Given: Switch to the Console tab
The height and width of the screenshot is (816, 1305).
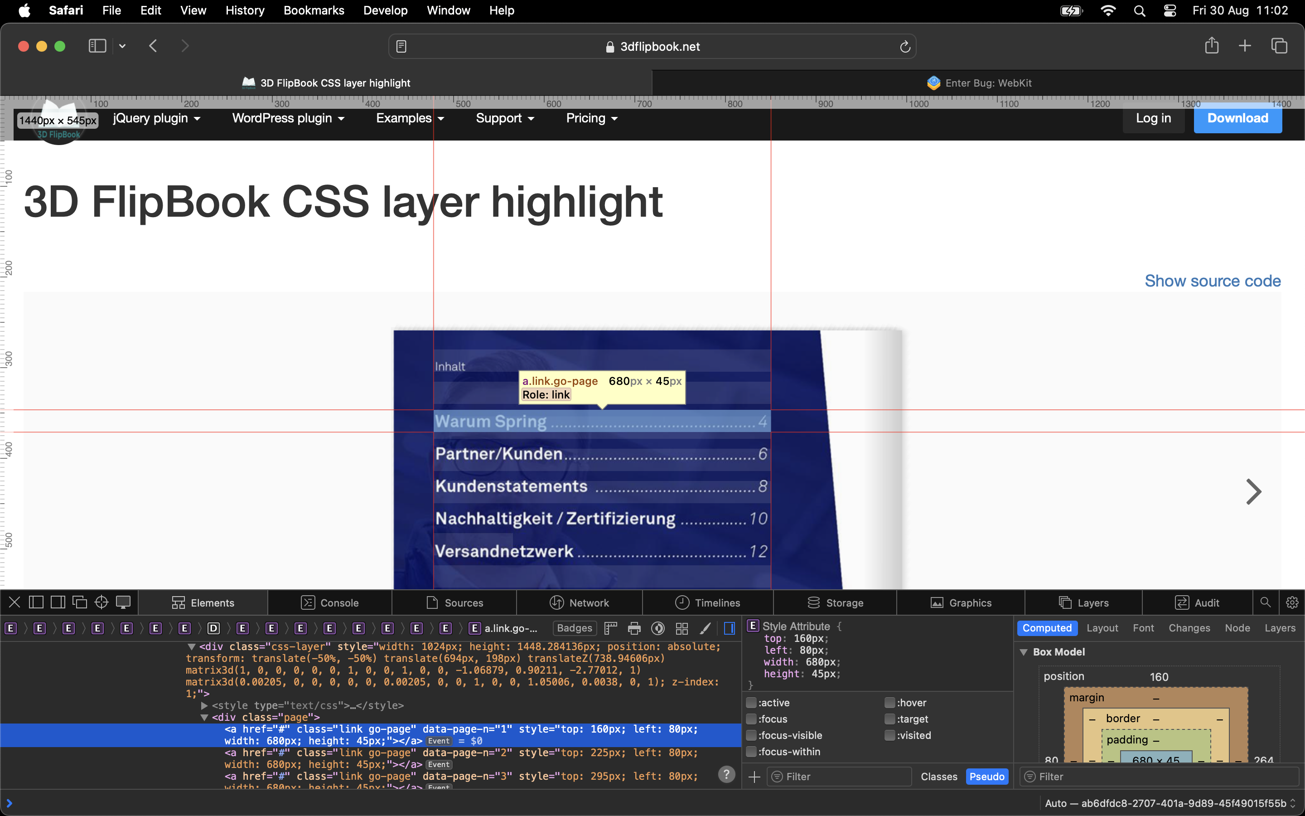Looking at the screenshot, I should [x=329, y=602].
